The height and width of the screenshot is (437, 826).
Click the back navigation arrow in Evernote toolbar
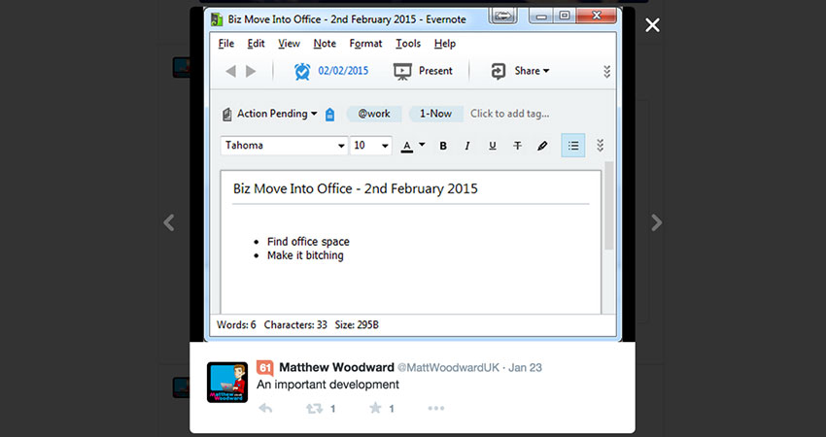(x=230, y=71)
